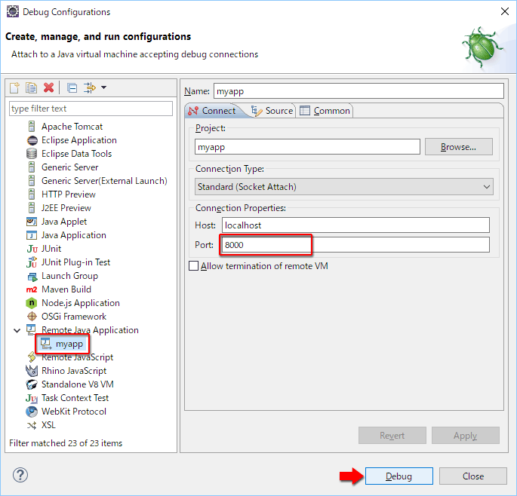
Task: Select the J2EE Preview icon
Action: [32, 208]
